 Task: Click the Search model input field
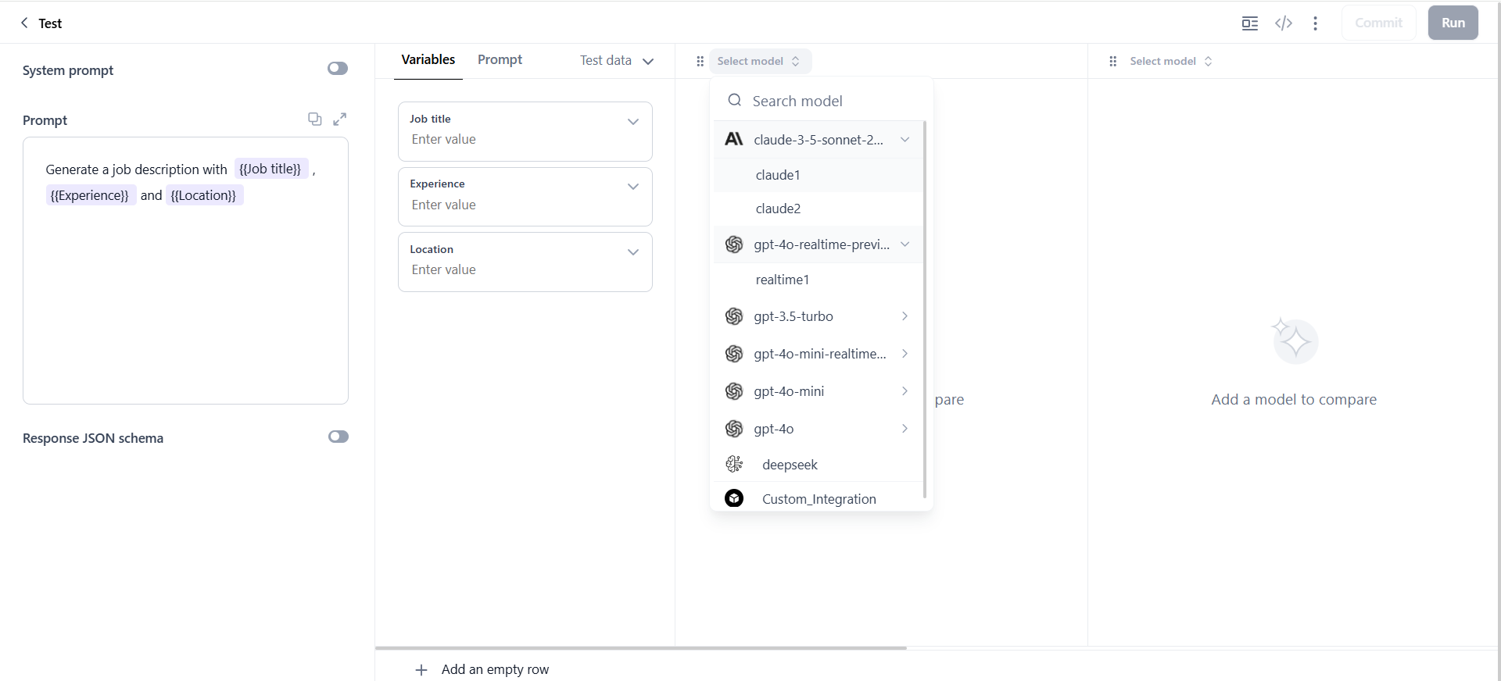[829, 101]
